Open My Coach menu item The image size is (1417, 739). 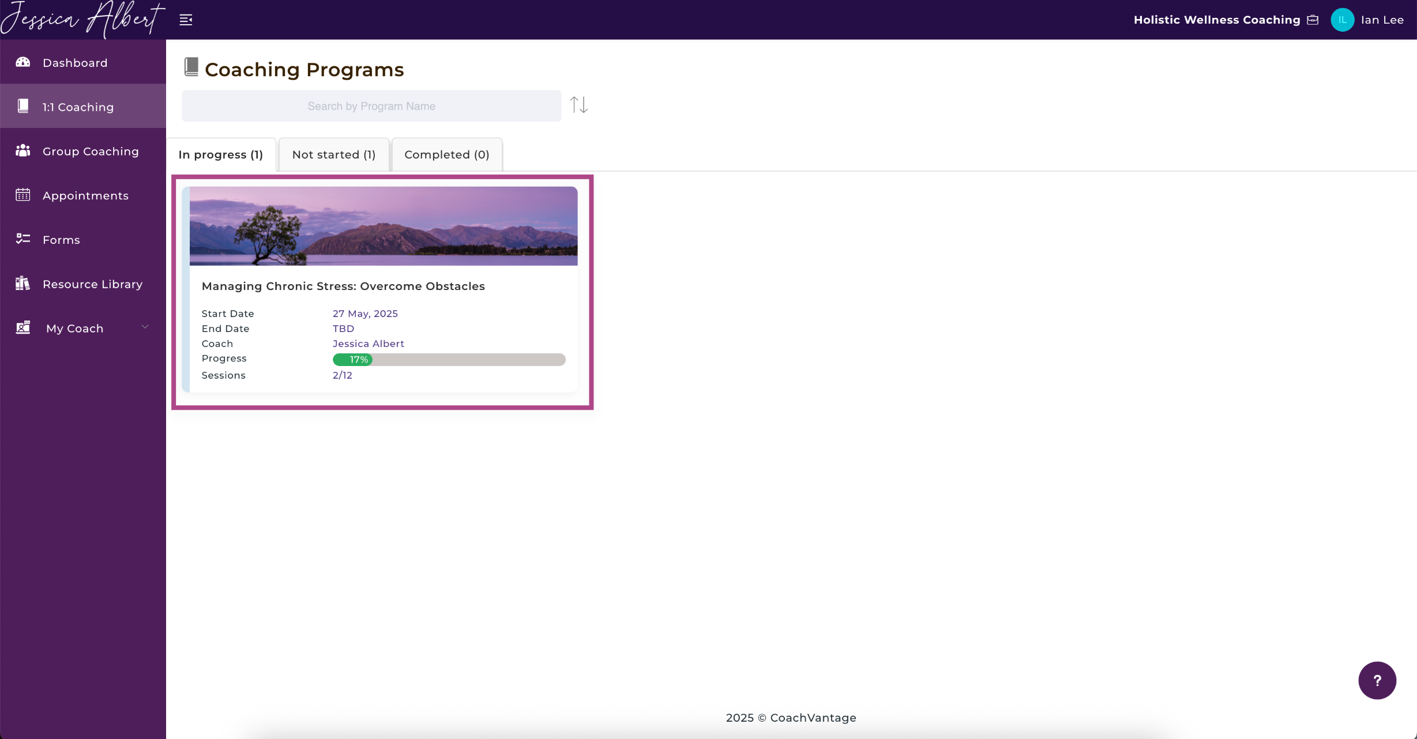pos(83,328)
